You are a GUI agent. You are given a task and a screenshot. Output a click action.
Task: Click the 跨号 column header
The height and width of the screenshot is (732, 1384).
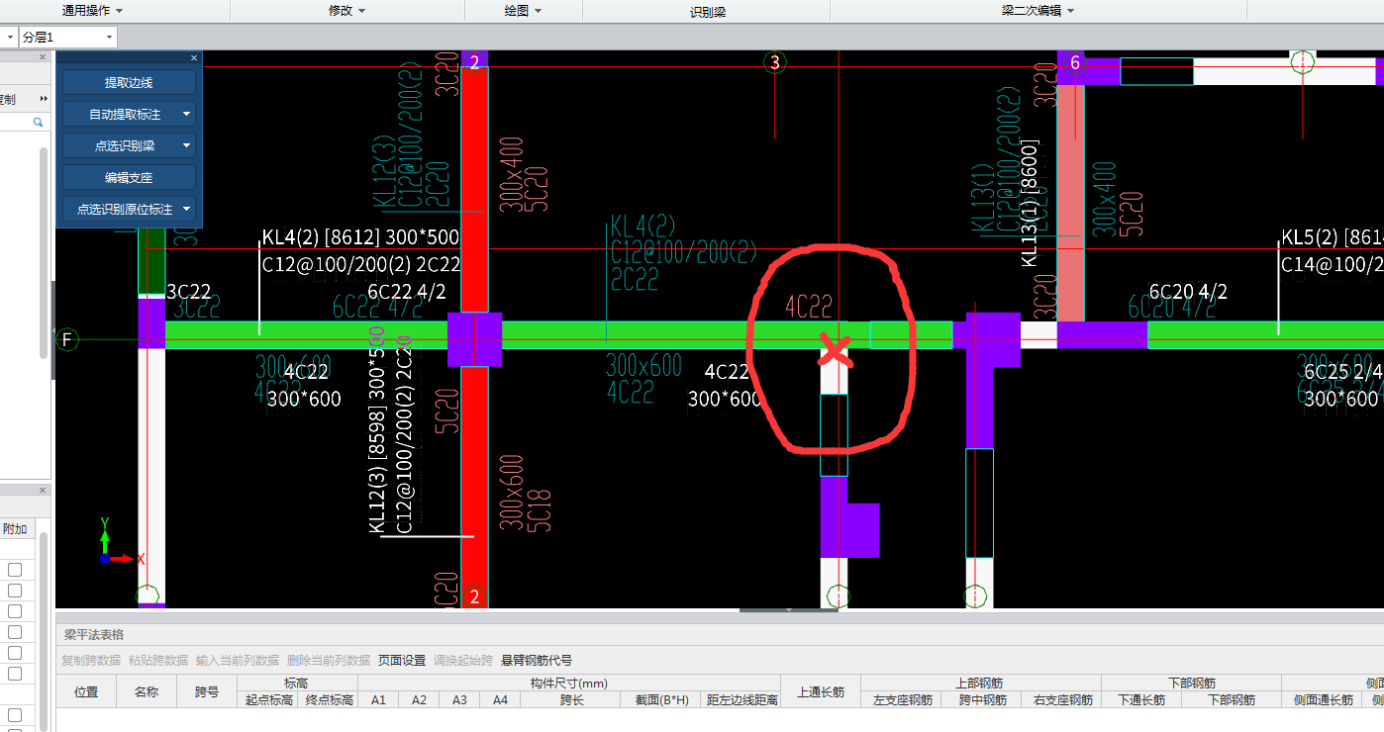click(207, 691)
